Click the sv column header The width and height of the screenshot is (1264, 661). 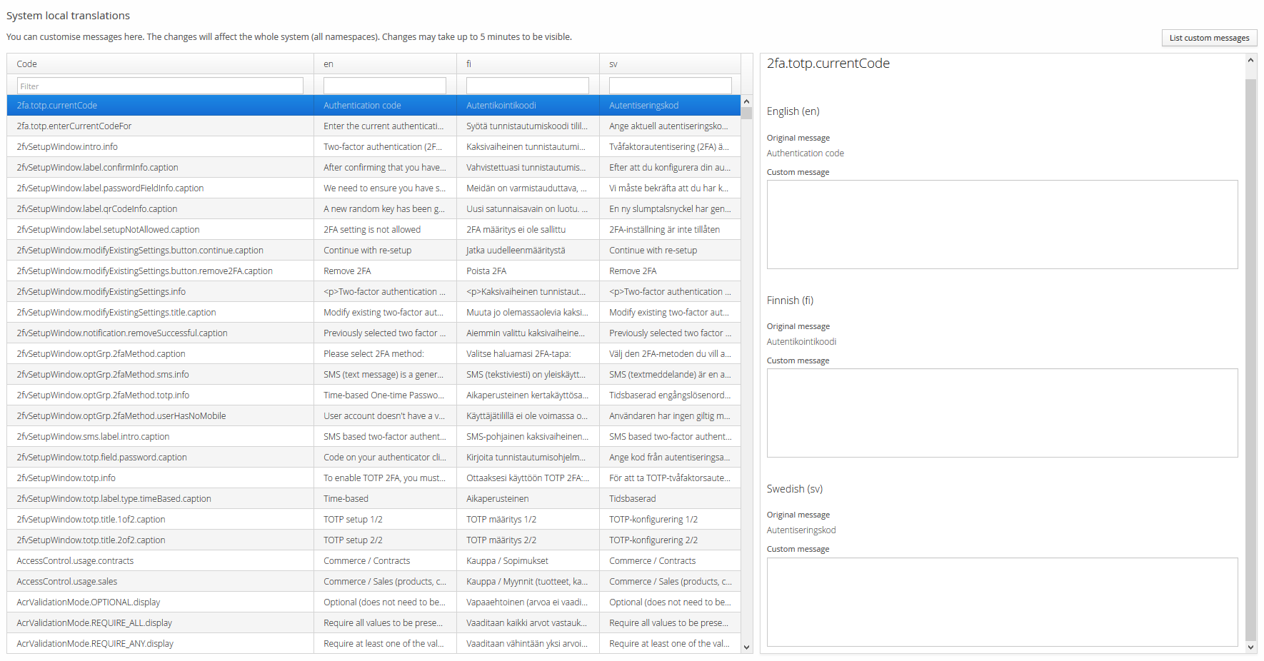[x=670, y=64]
